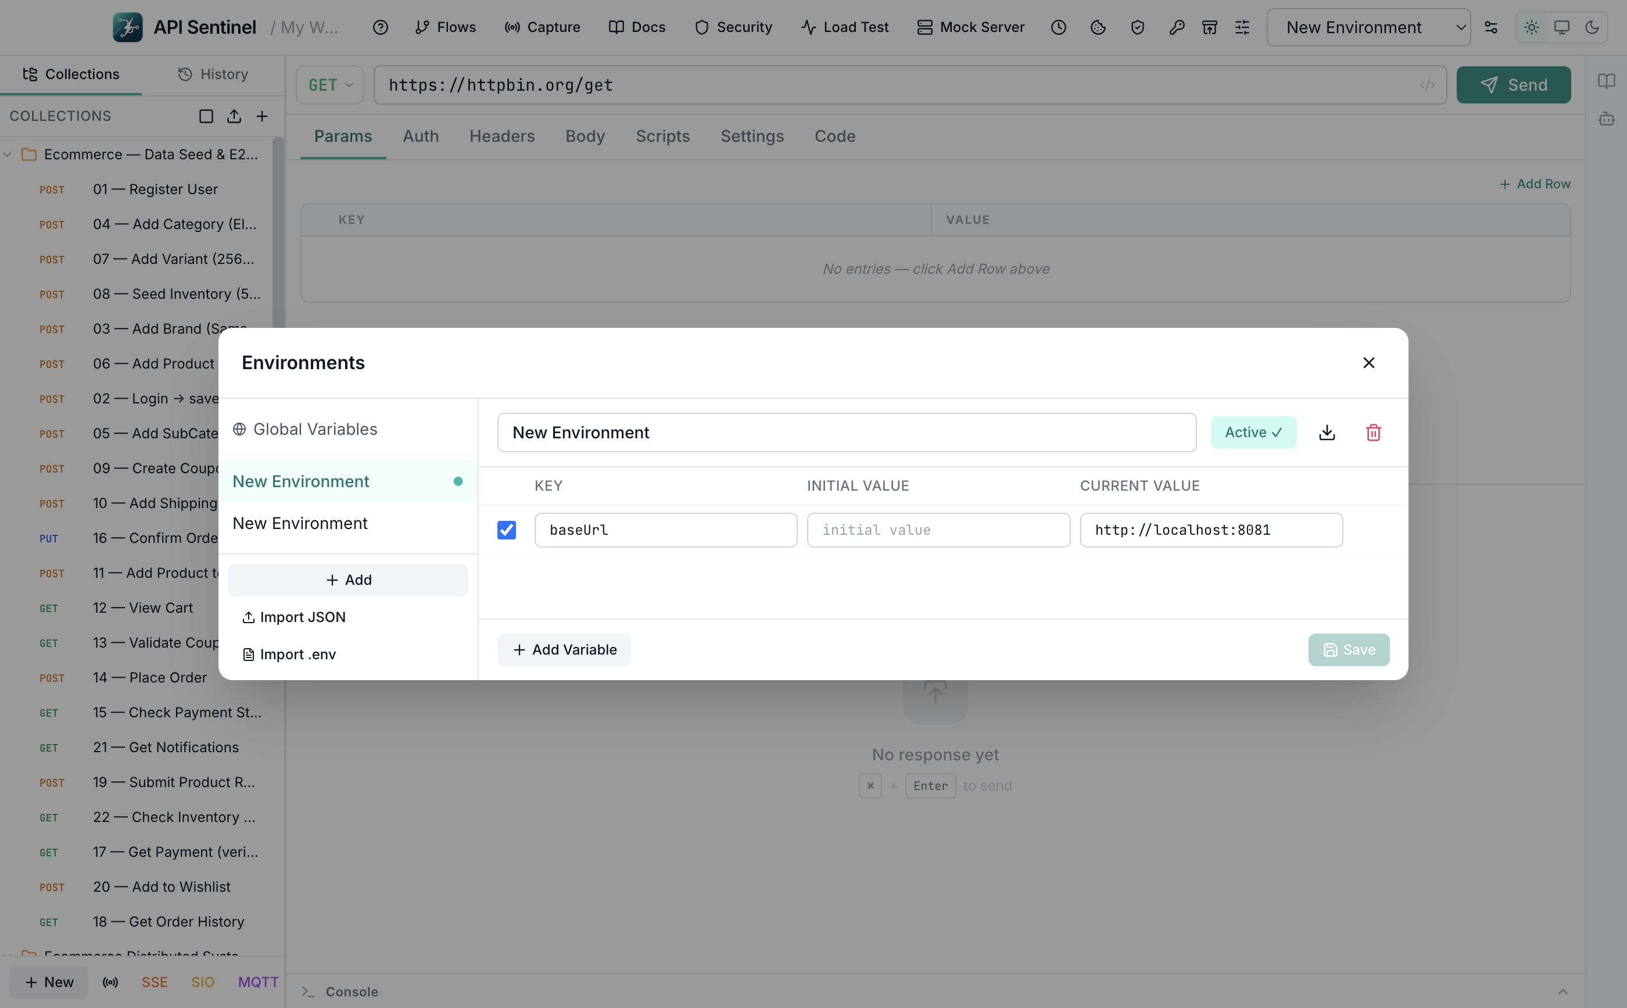The width and height of the screenshot is (1627, 1008).
Task: Click the select collections square icon
Action: pyautogui.click(x=206, y=116)
